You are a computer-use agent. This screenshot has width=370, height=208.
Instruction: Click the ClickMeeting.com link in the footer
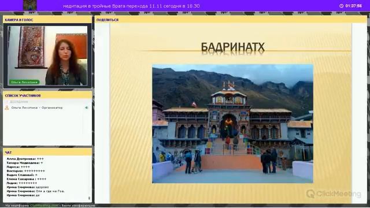pyautogui.click(x=44, y=206)
